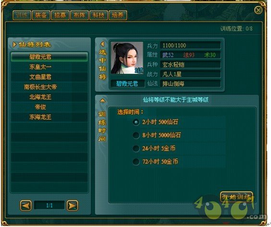Select the 2小时 500仙石 option
271x227 pixels.
(136, 122)
